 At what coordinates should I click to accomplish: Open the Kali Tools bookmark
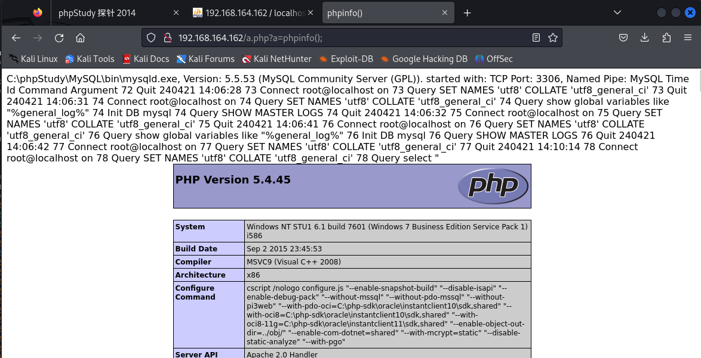pos(90,59)
